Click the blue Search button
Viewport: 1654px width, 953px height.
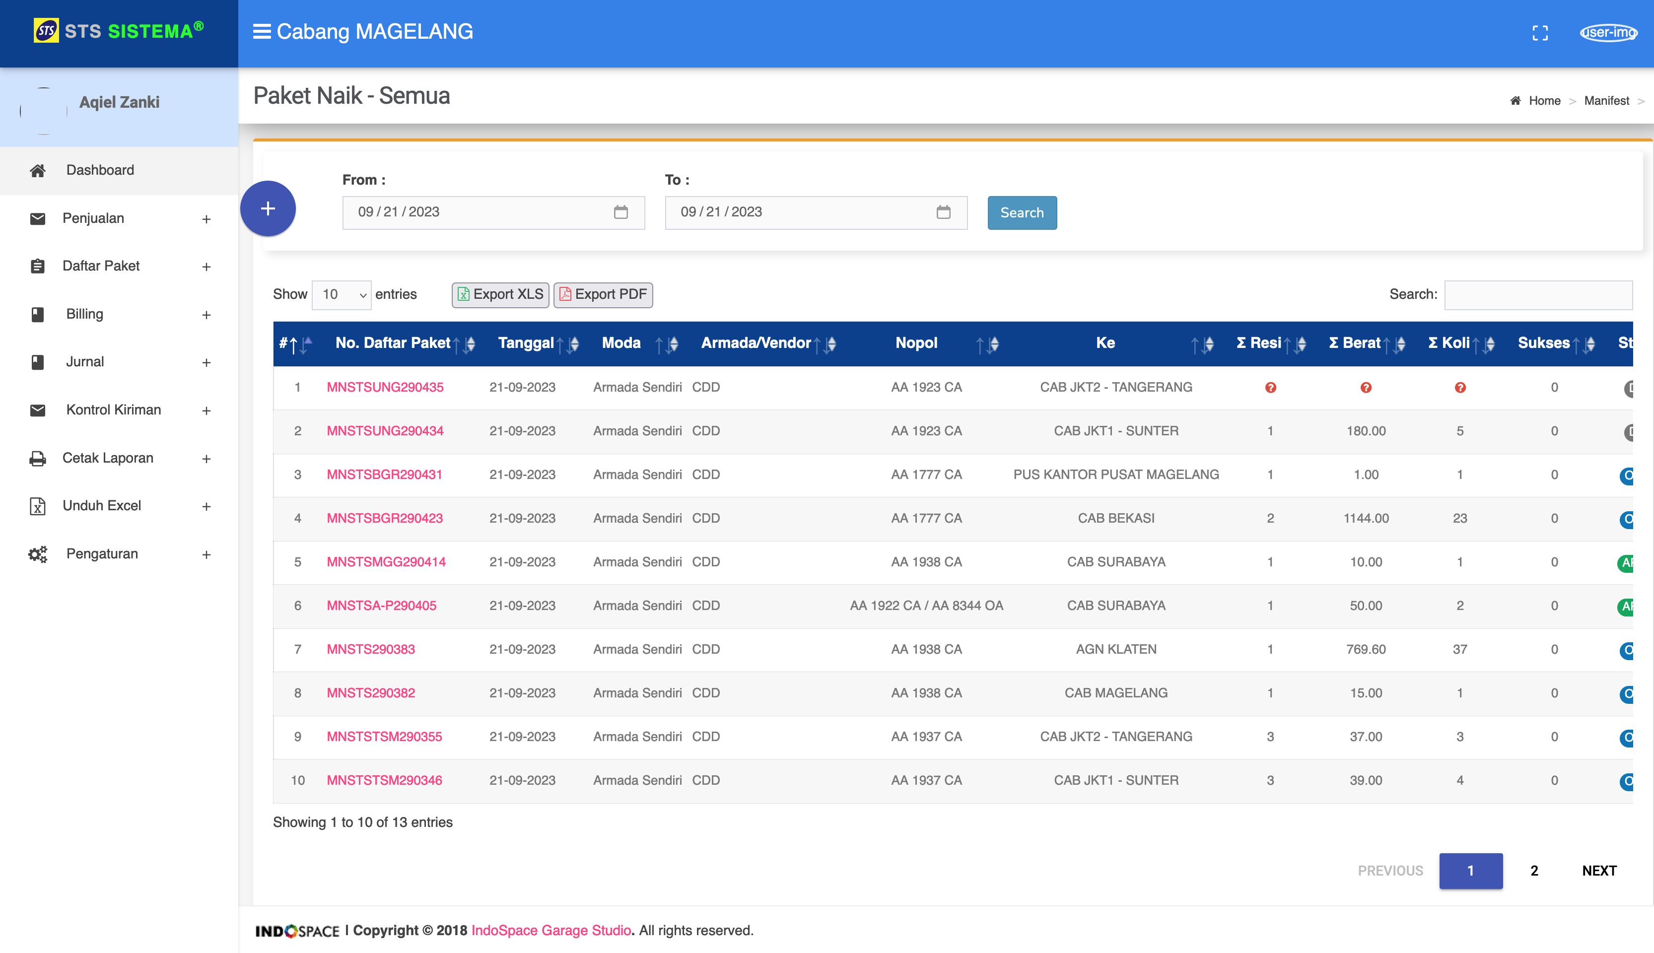[1022, 213]
